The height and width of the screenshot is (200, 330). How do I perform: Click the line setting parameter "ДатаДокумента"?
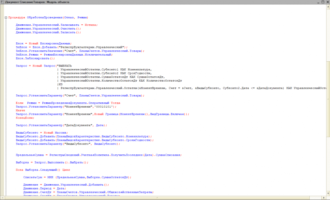click(62, 126)
